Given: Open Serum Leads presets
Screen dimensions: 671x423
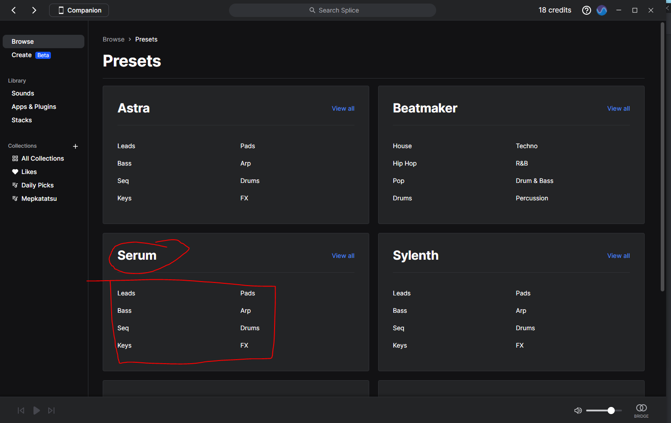Looking at the screenshot, I should (126, 293).
